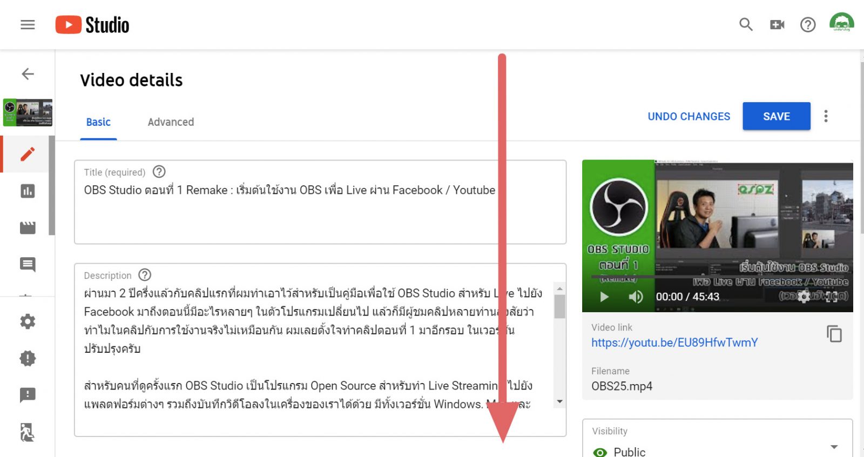Copy the video link with copy icon
Image resolution: width=864 pixels, height=457 pixels.
[x=834, y=334]
